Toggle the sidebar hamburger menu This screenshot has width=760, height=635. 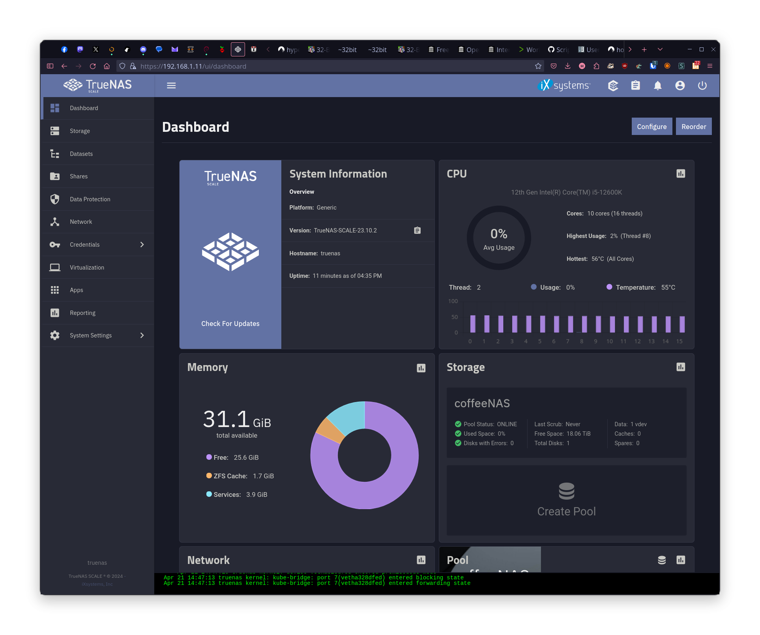[x=171, y=86]
